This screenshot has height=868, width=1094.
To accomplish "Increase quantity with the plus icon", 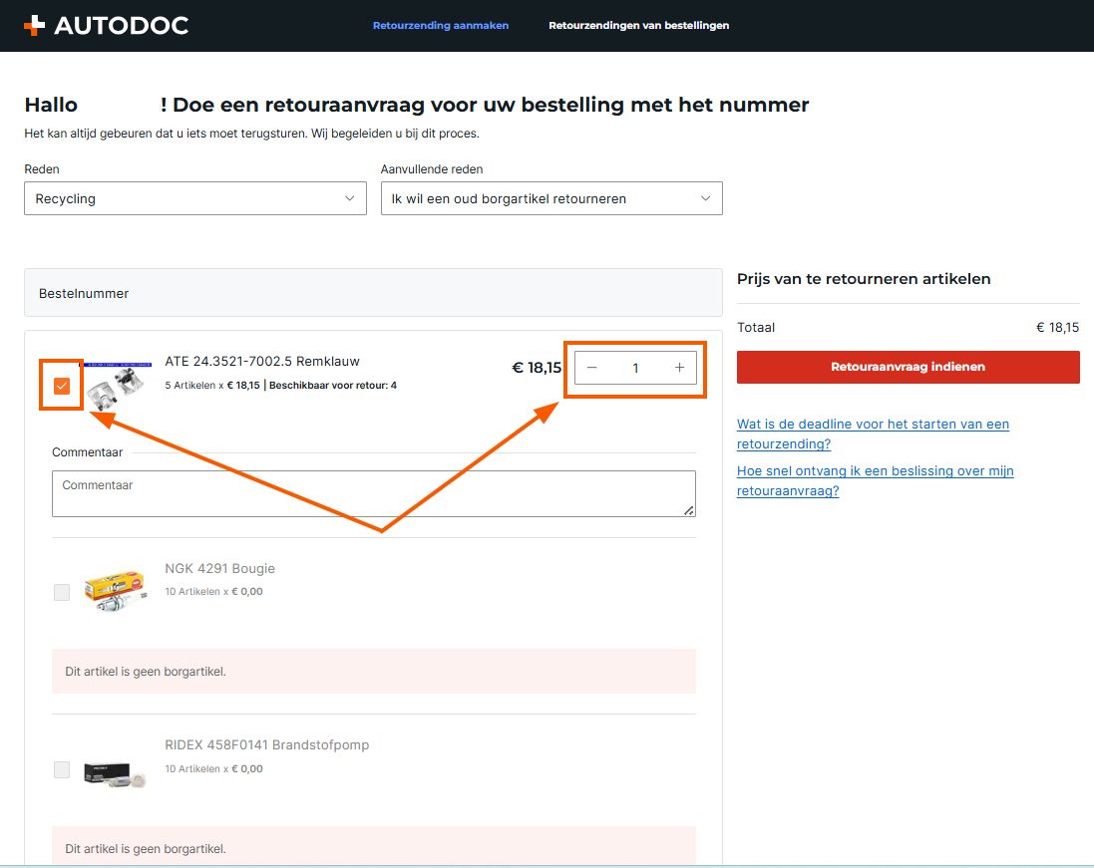I will point(679,368).
